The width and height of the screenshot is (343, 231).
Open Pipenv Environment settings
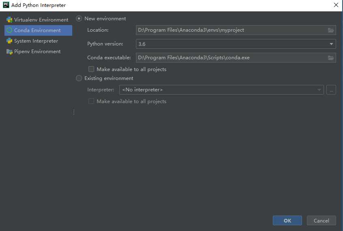coord(37,52)
